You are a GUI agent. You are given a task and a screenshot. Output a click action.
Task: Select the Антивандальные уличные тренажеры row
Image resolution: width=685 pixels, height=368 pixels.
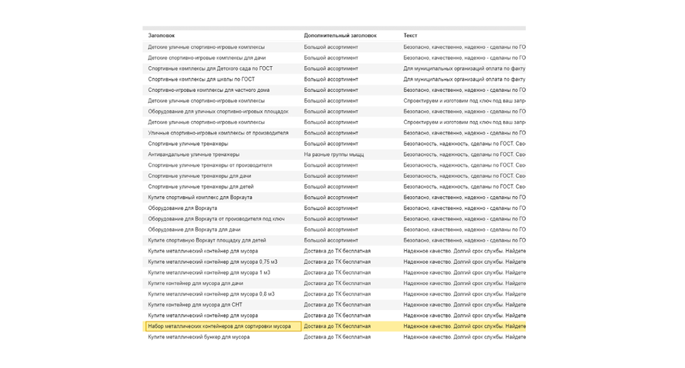tap(334, 154)
